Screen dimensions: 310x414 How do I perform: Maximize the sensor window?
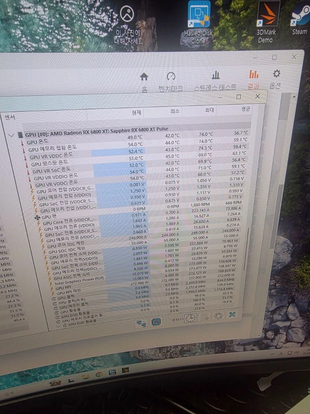click(238, 96)
